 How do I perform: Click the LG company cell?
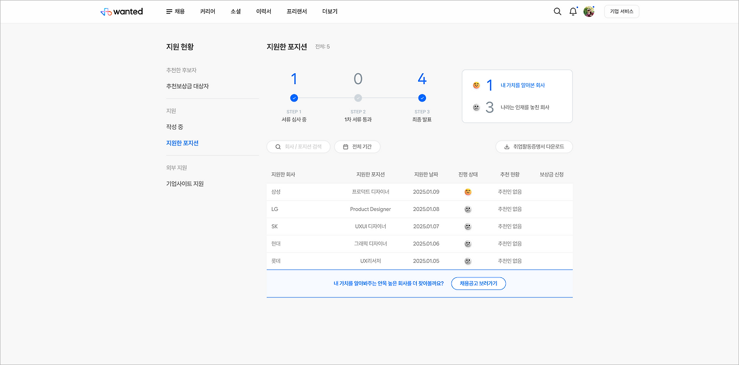[x=274, y=209]
